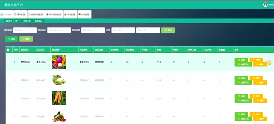Open the 用户管理 menu
Image resolution: width=274 pixels, height=124 pixels.
point(20,14)
